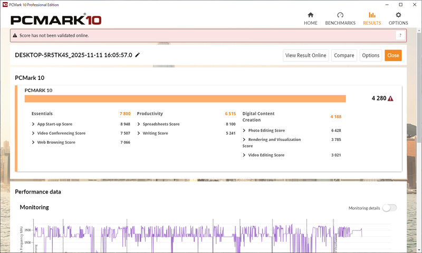Click Photo Editing value 6 428
This screenshot has height=253, width=422.
(x=336, y=130)
